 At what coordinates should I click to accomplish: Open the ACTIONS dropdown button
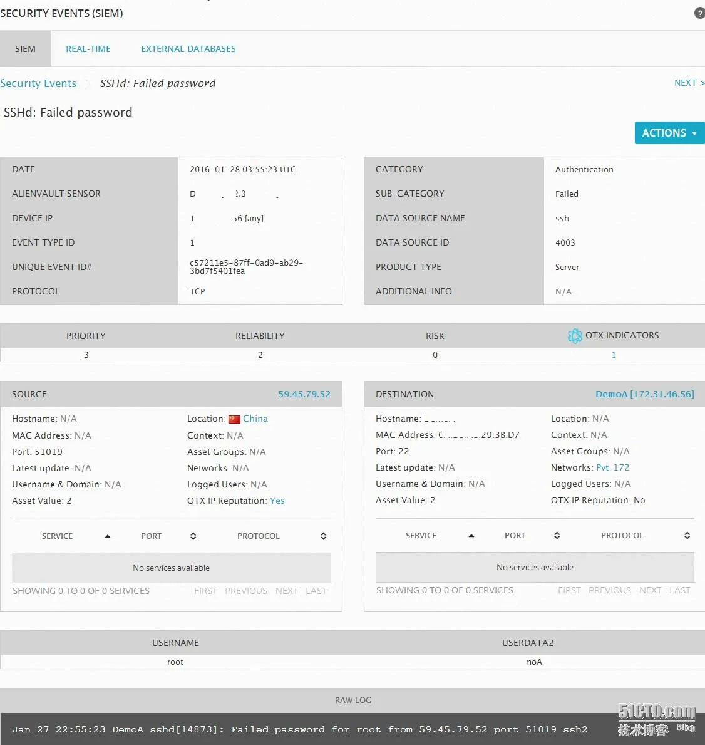coord(669,133)
